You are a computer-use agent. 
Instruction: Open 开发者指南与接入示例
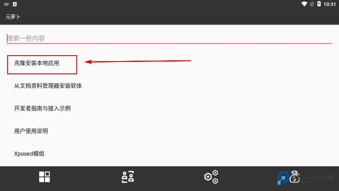pyautogui.click(x=42, y=108)
